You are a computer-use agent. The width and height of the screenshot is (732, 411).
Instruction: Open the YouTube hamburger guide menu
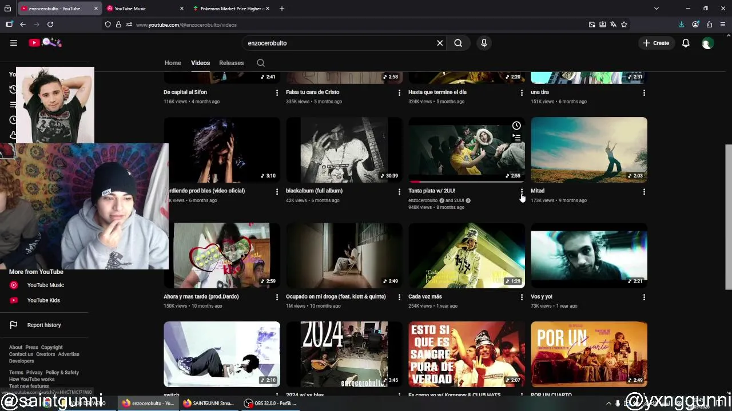(x=14, y=43)
